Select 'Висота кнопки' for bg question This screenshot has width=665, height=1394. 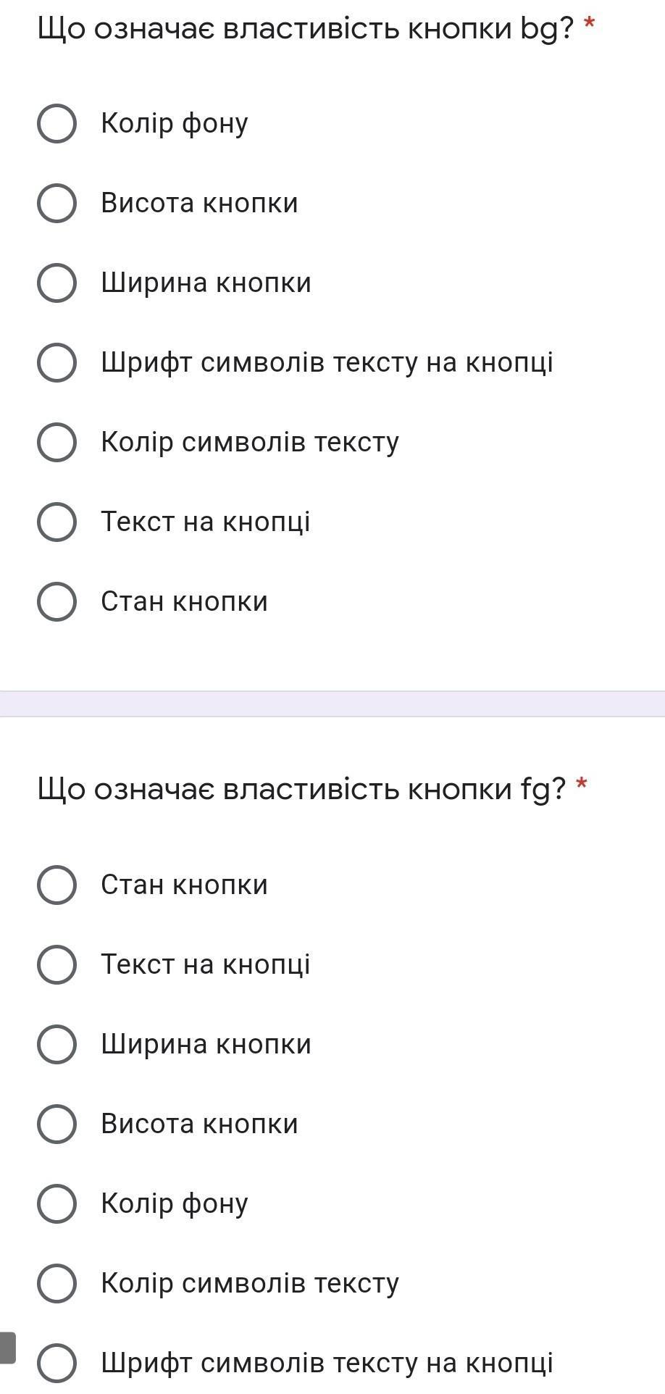point(57,203)
